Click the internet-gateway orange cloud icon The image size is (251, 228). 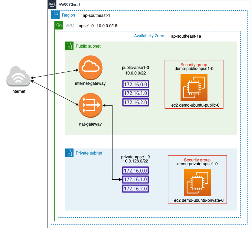[x=91, y=68]
